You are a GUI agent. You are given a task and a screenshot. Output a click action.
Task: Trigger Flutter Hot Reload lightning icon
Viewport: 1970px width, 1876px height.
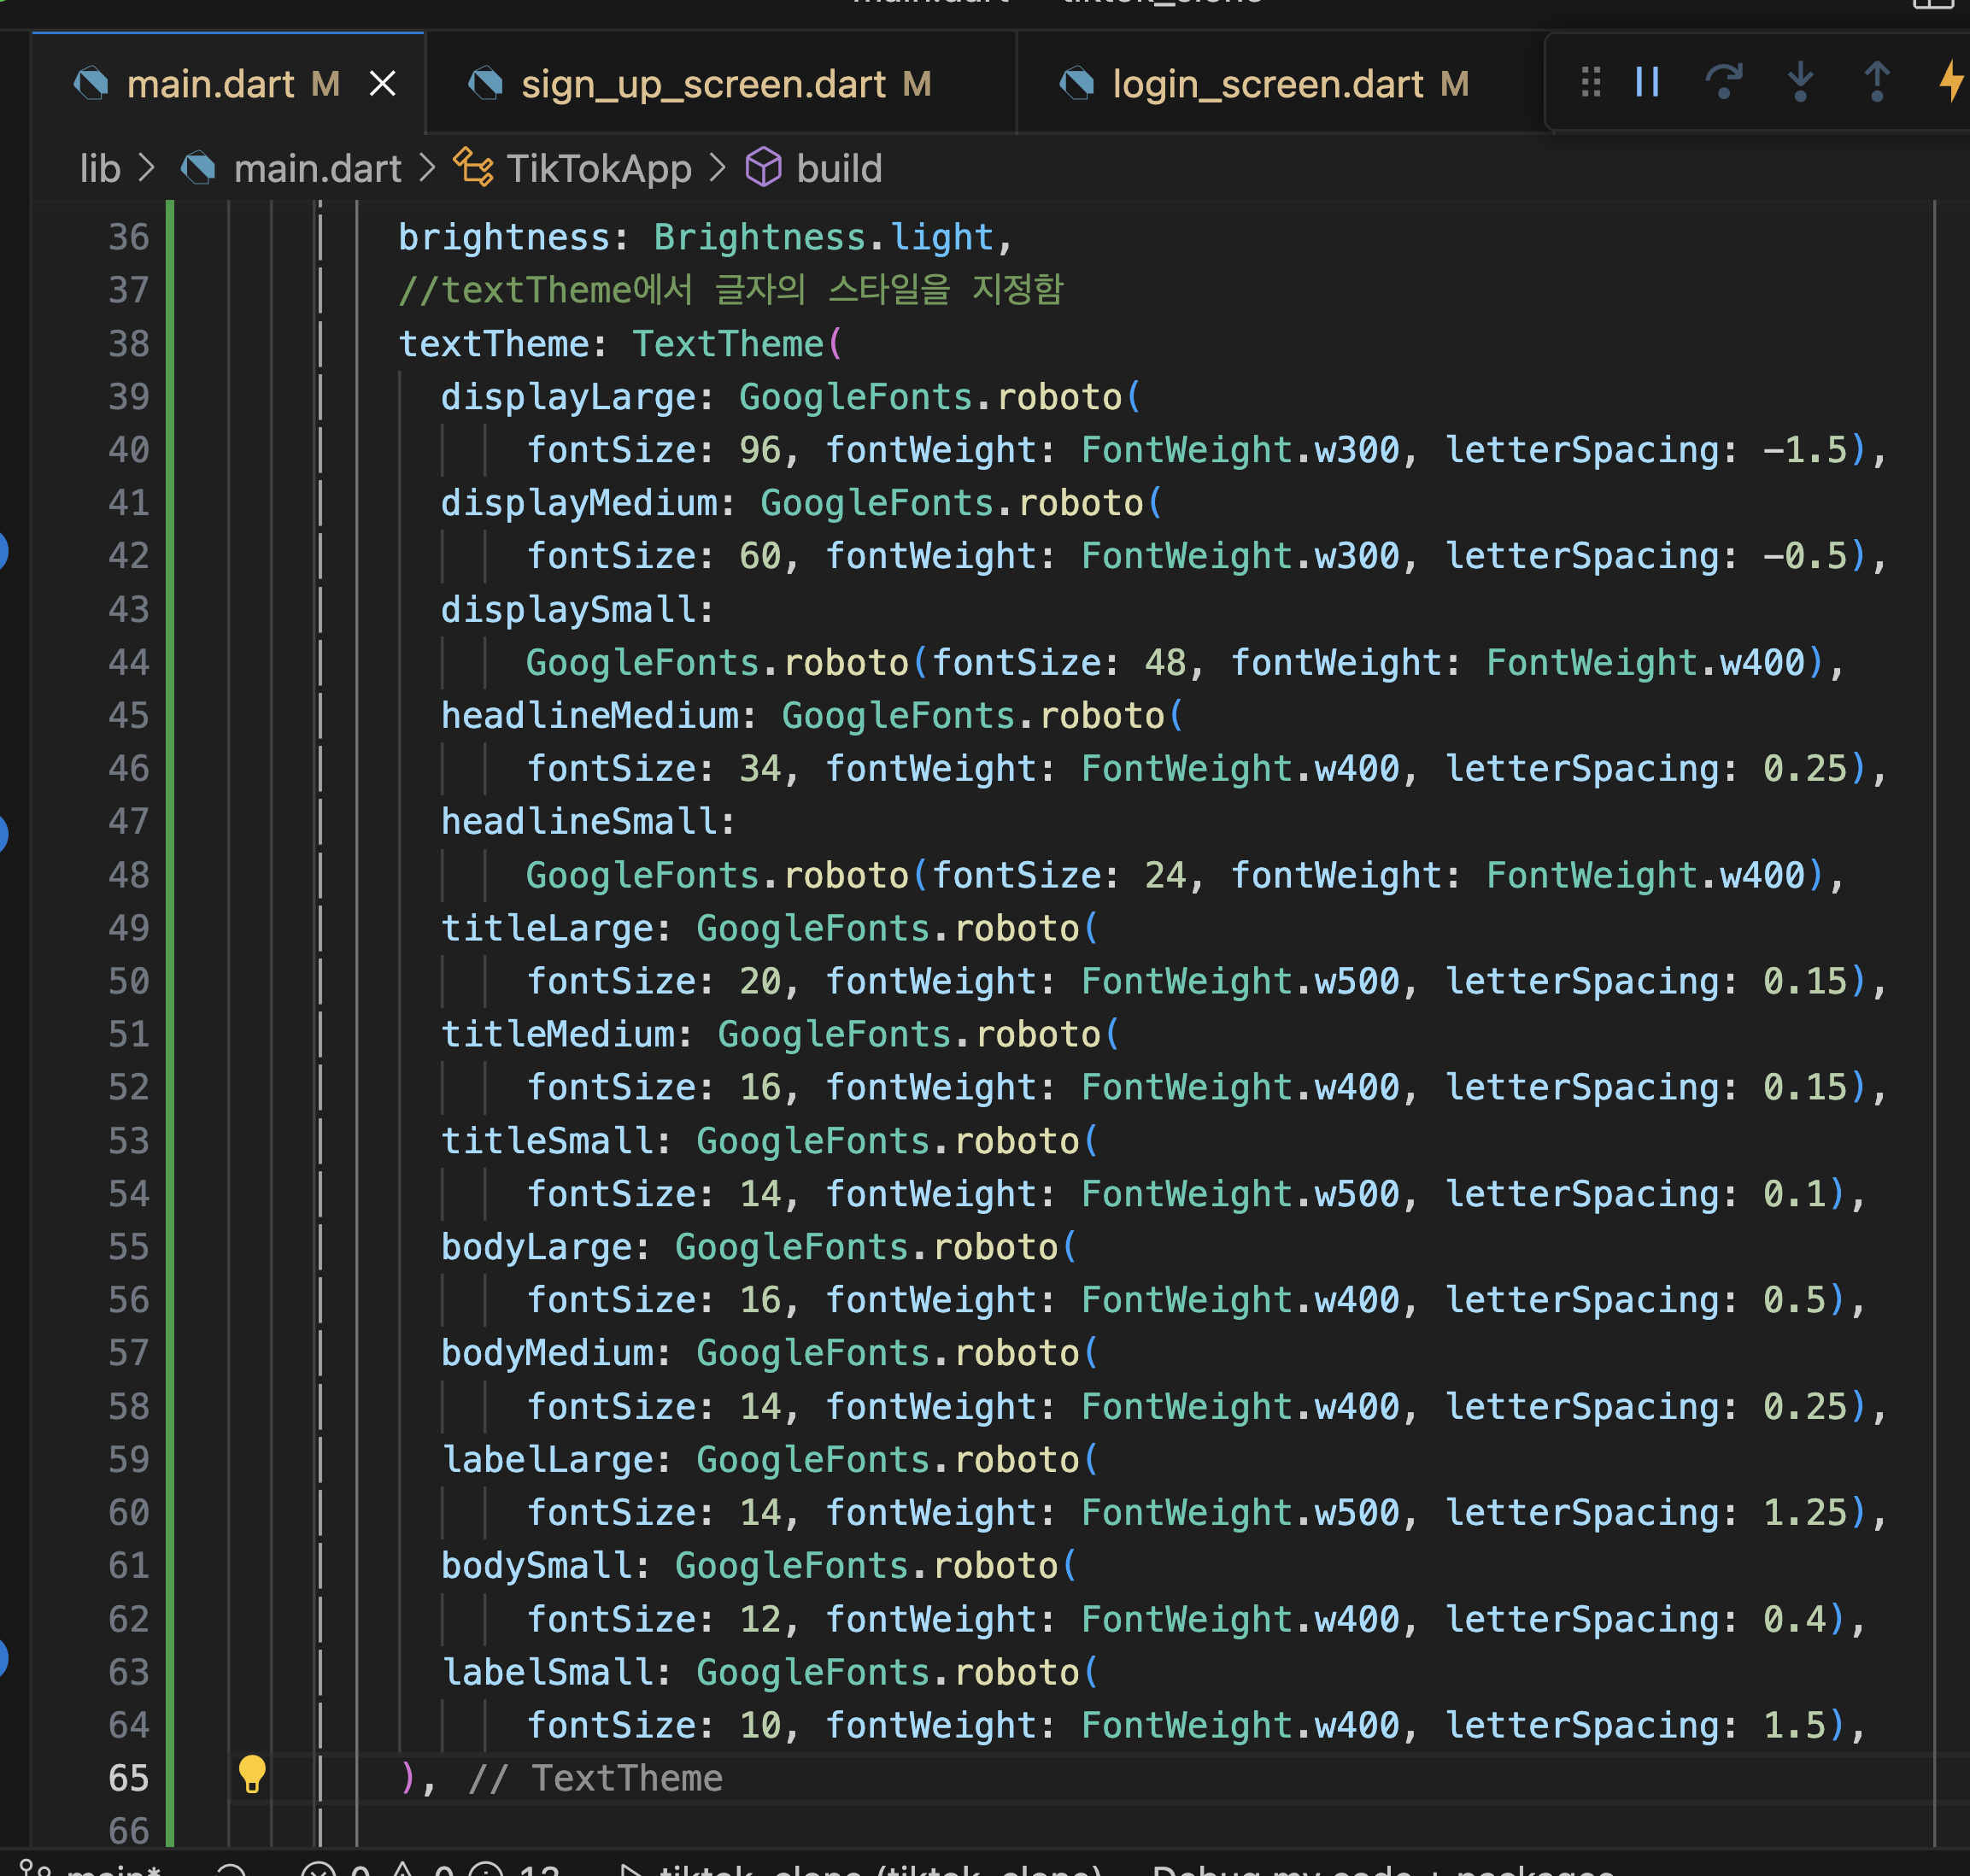coord(1950,82)
